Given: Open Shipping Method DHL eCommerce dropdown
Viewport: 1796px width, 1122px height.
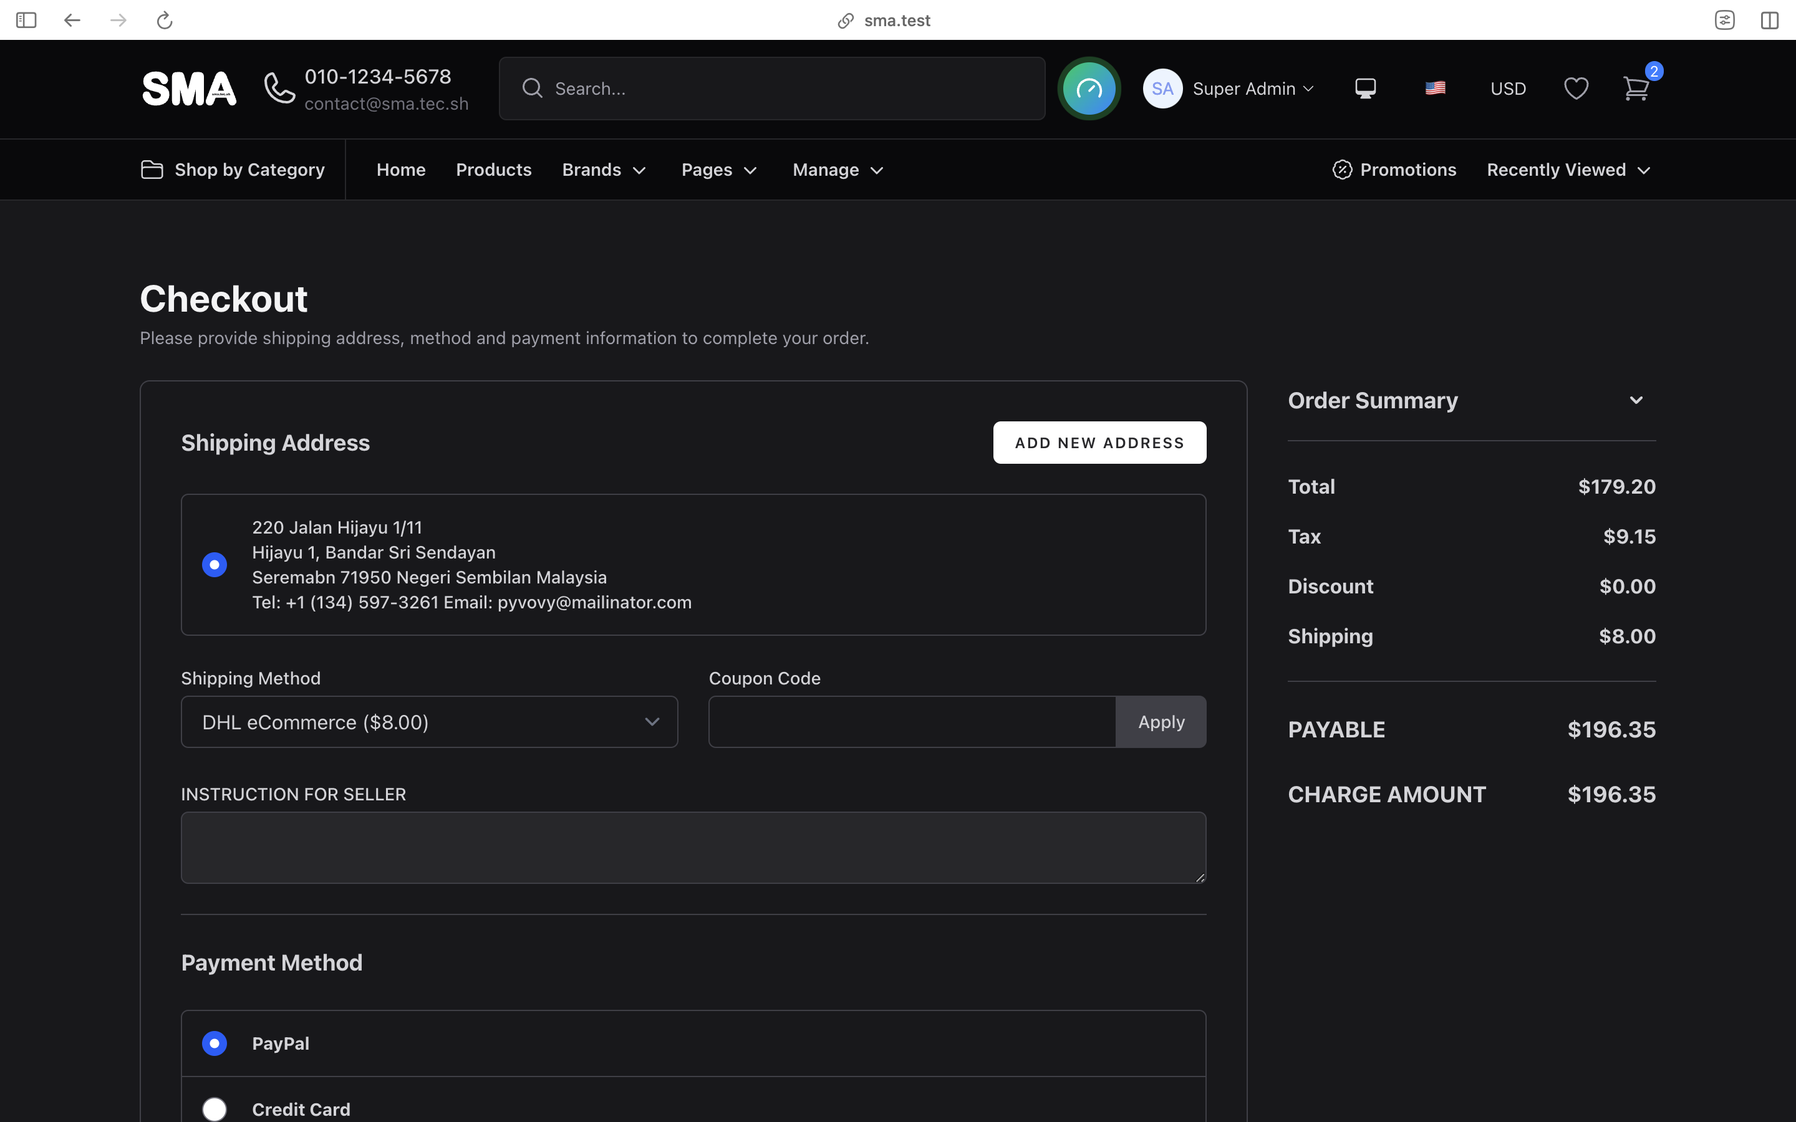Looking at the screenshot, I should pyautogui.click(x=429, y=722).
